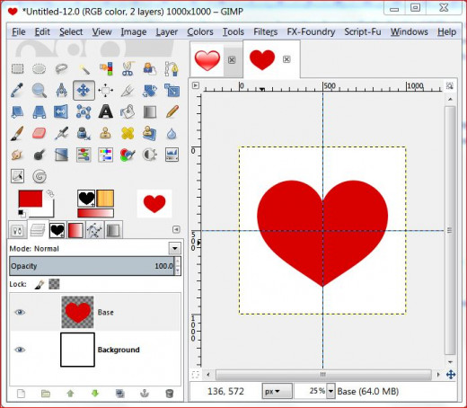Toggle the lock pixels brush icon

[x=40, y=284]
